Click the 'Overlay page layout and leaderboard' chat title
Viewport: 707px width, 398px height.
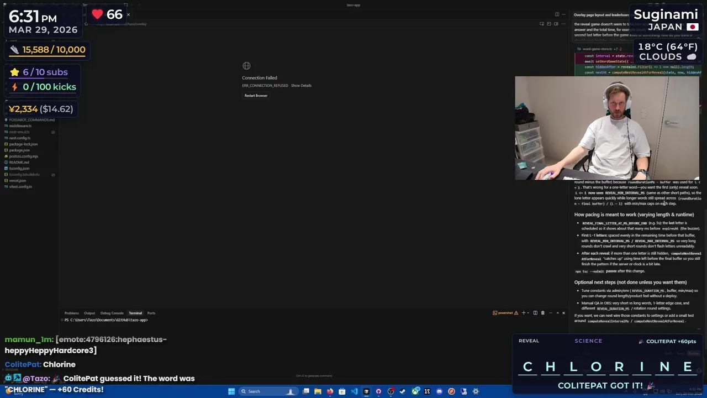tap(601, 15)
